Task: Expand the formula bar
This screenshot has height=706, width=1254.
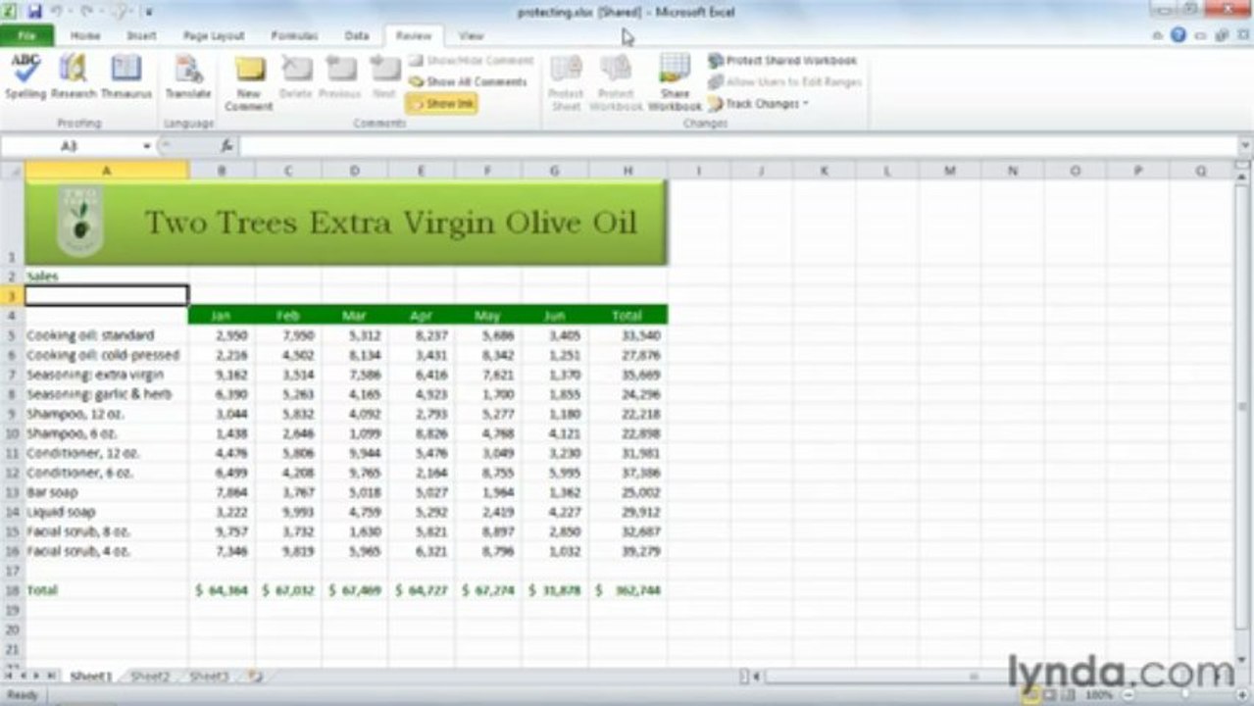Action: coord(1245,146)
